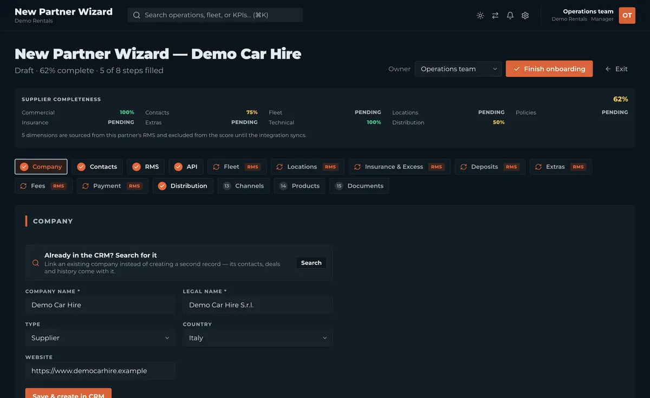This screenshot has width=650, height=398.
Task: Click the Website input field
Action: [x=100, y=371]
